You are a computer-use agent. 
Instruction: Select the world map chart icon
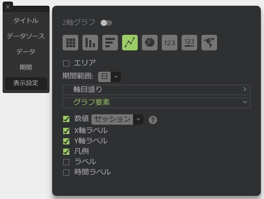tap(209, 43)
